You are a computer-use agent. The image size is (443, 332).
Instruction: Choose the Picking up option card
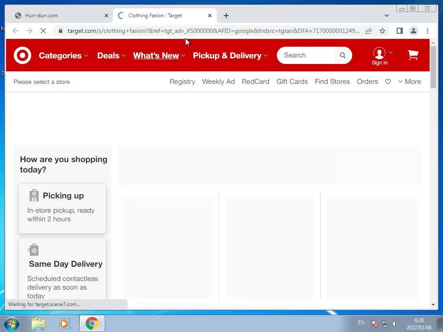62,208
